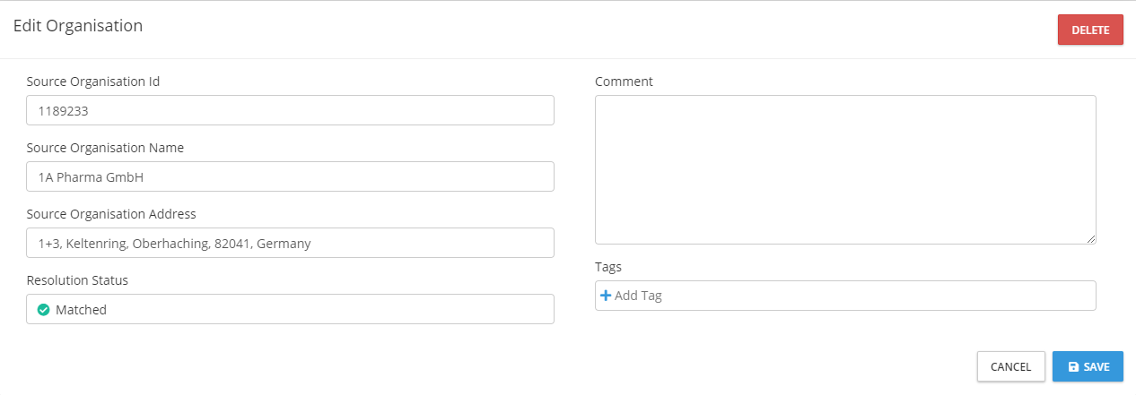Select the Source Organisation Name input

point(290,176)
